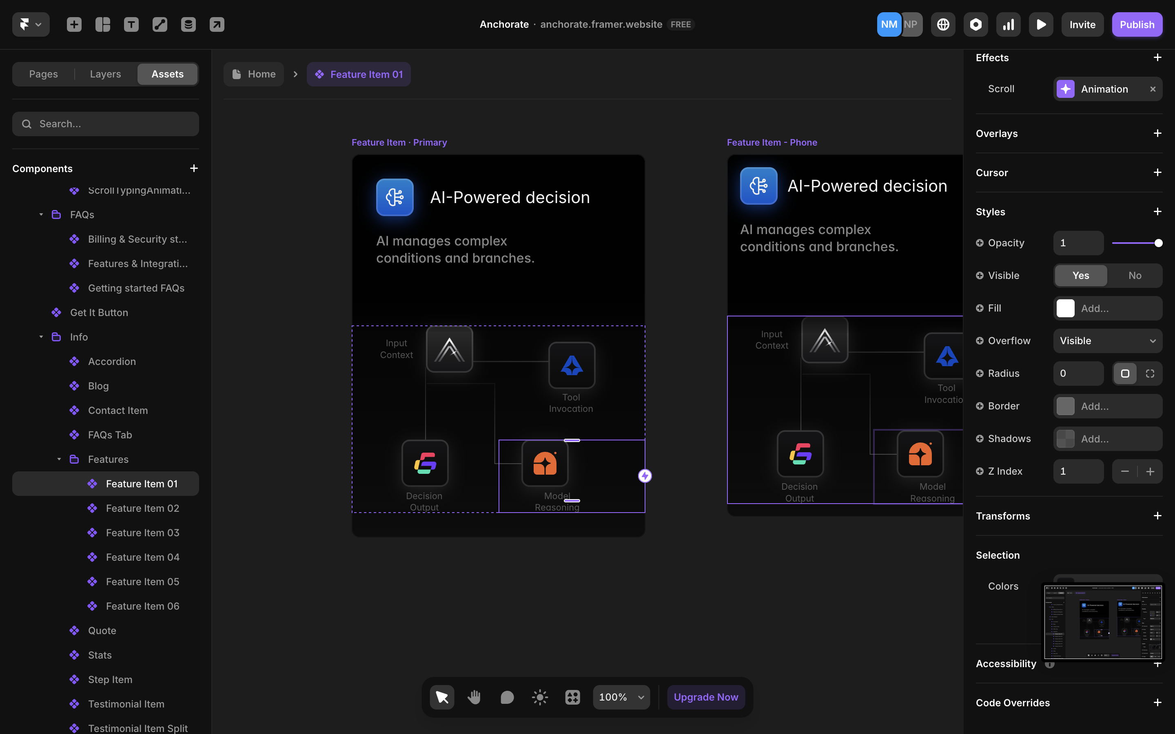Open the globe localization icon

point(943,24)
